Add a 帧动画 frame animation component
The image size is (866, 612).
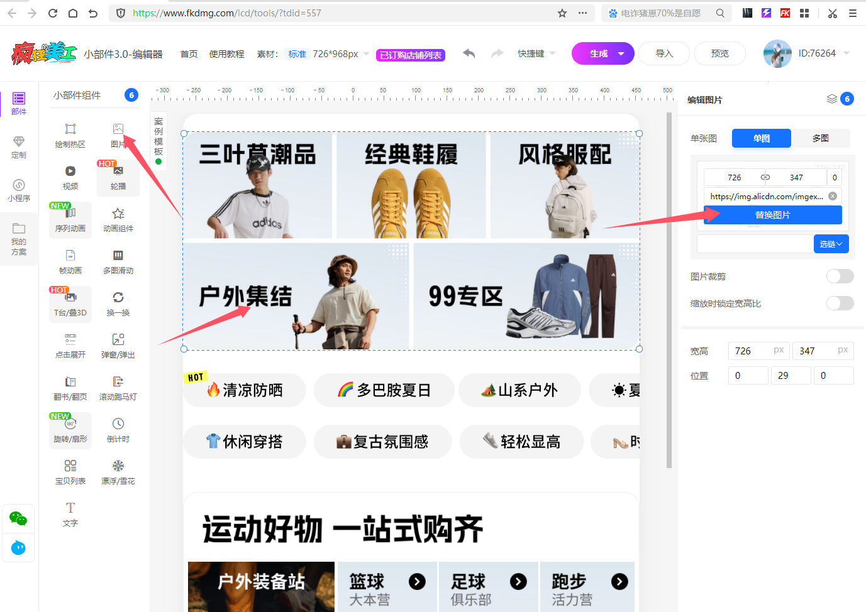coord(70,262)
